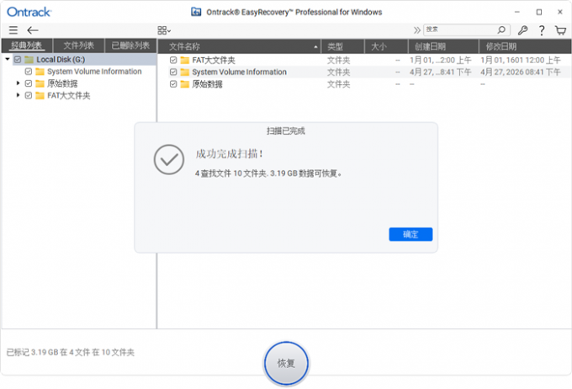Click Local Disk (G:) drive icon

[29, 60]
